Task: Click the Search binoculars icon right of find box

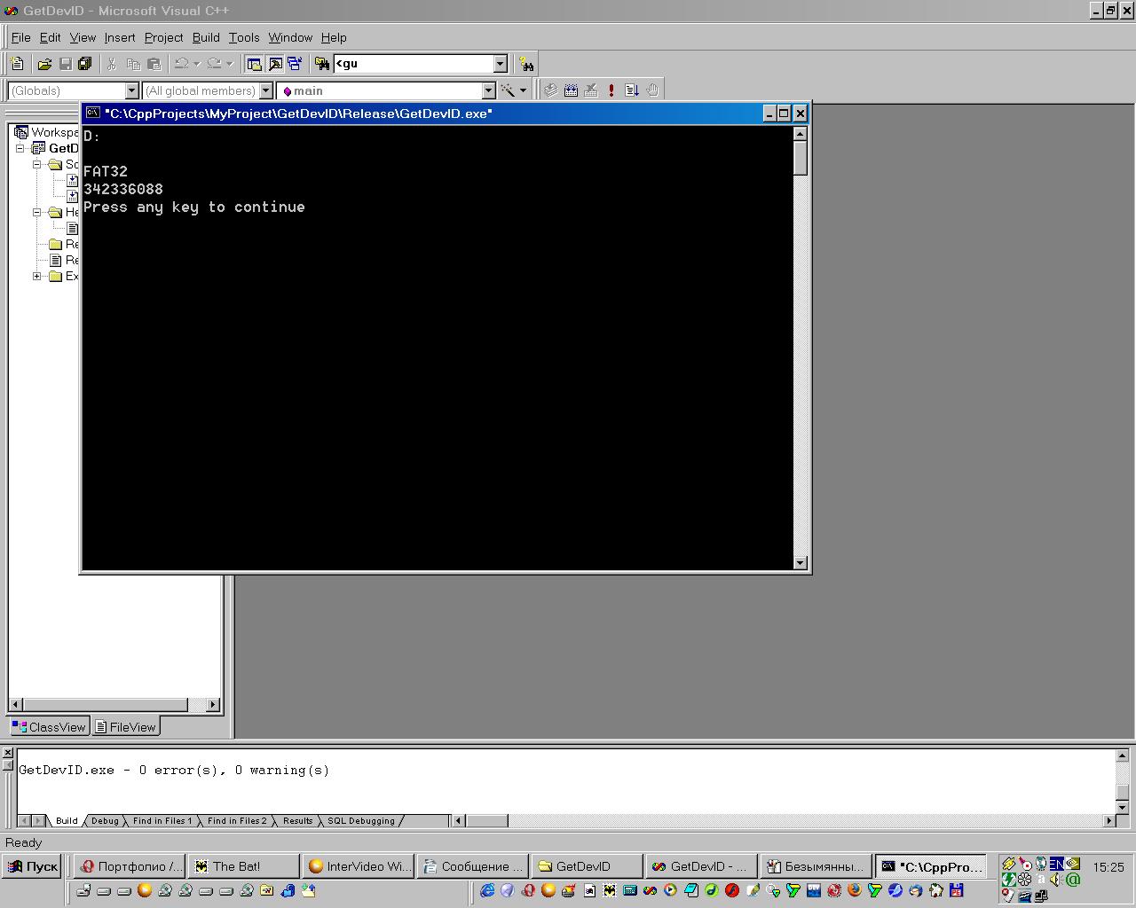Action: point(527,64)
